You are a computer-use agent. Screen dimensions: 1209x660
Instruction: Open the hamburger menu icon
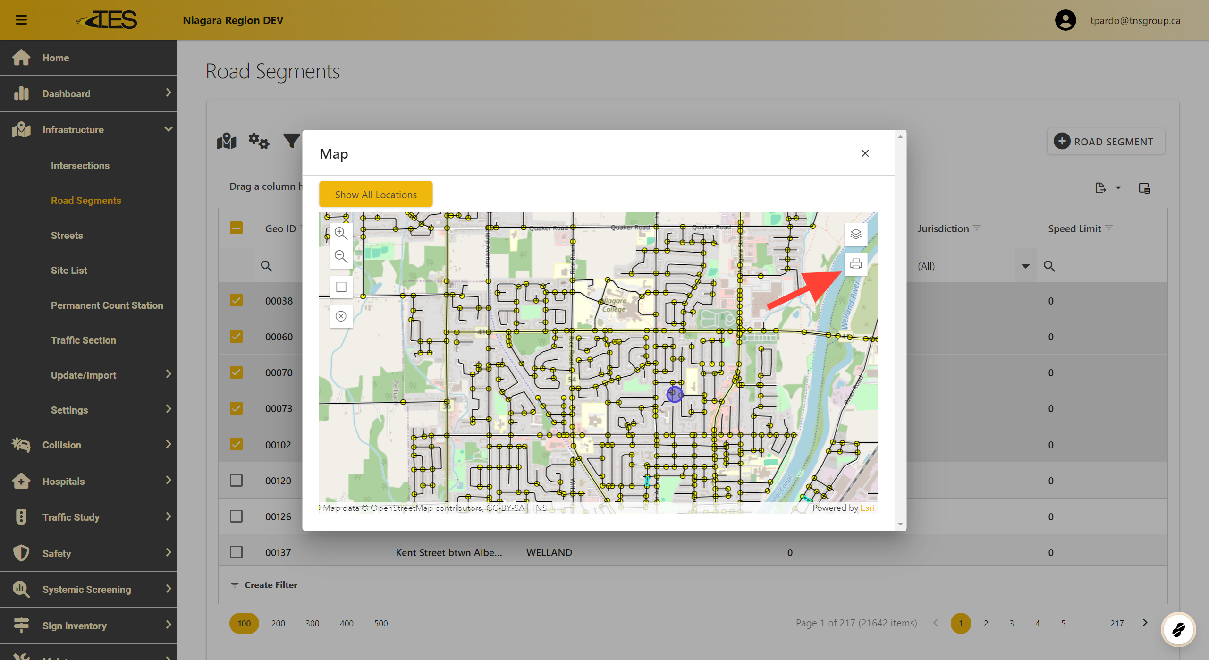pyautogui.click(x=21, y=20)
